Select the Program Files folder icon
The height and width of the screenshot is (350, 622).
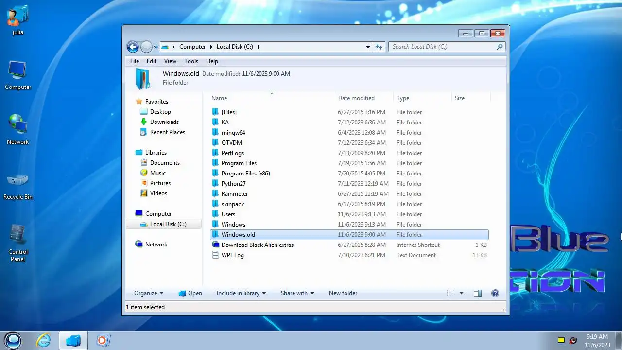point(216,163)
